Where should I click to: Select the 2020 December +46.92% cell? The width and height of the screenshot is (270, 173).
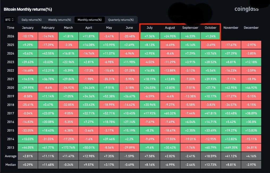251,88
